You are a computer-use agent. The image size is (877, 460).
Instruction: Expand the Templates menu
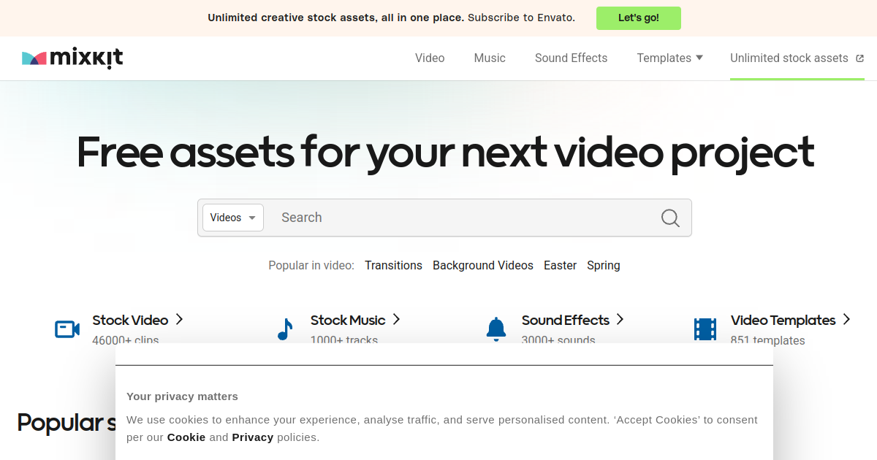click(x=669, y=58)
